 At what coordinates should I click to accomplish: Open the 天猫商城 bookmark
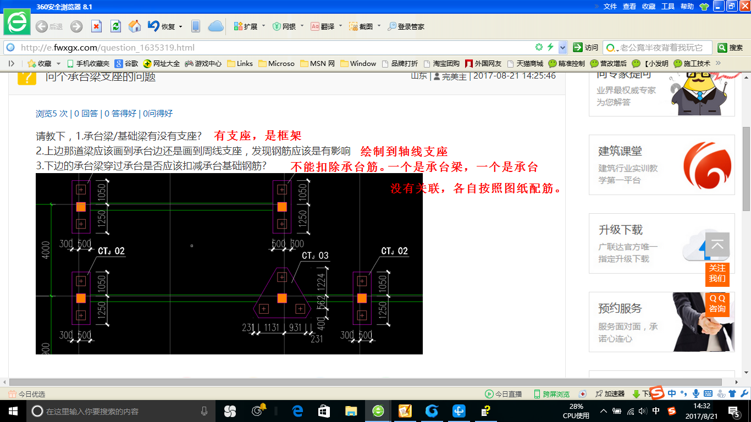pyautogui.click(x=524, y=64)
